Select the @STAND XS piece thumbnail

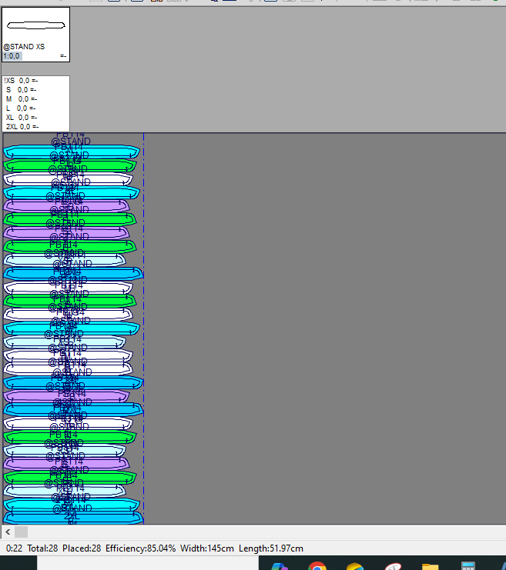click(35, 27)
